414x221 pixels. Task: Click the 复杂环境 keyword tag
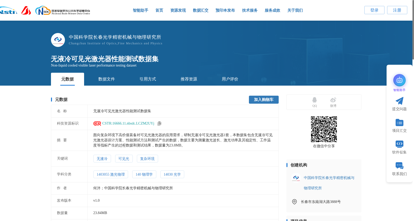[x=147, y=159]
